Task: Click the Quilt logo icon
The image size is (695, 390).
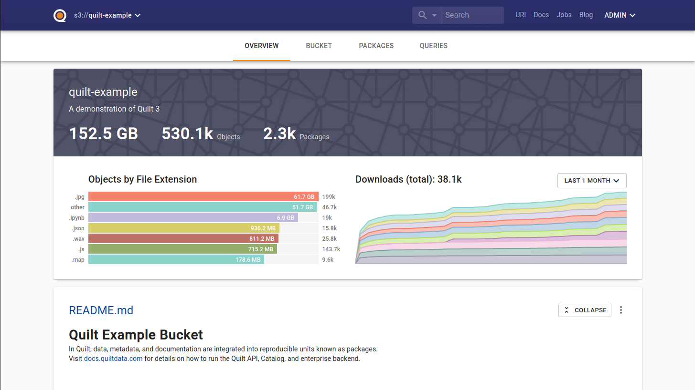Action: tap(60, 15)
